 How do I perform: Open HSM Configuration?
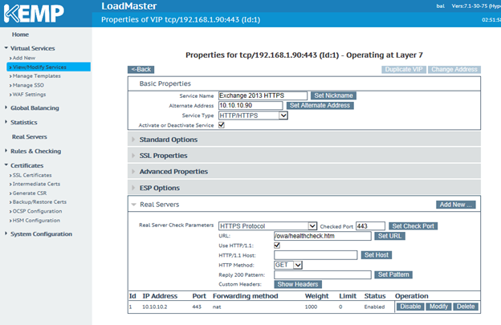pos(36,221)
